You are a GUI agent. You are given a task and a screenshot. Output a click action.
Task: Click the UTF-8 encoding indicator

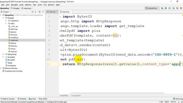(173, 102)
